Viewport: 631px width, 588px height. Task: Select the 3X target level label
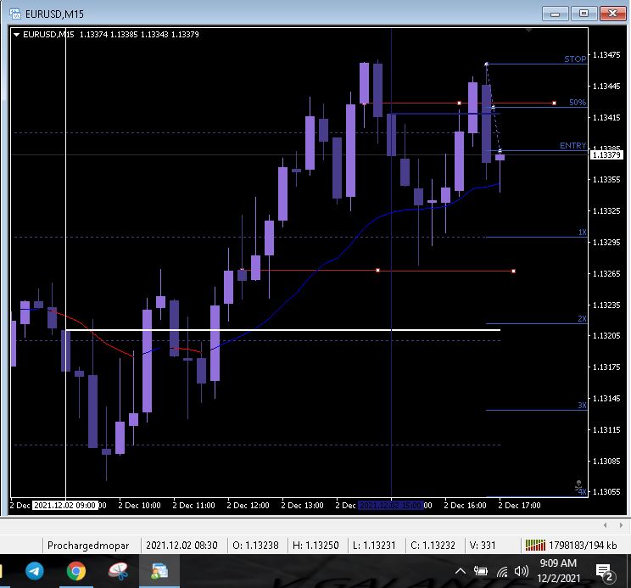(x=582, y=406)
